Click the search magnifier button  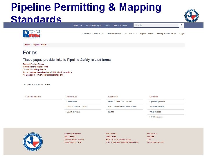pos(181,25)
